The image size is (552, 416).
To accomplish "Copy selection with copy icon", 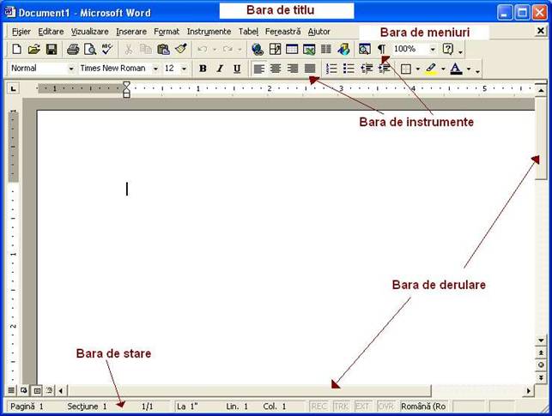I will 146,49.
